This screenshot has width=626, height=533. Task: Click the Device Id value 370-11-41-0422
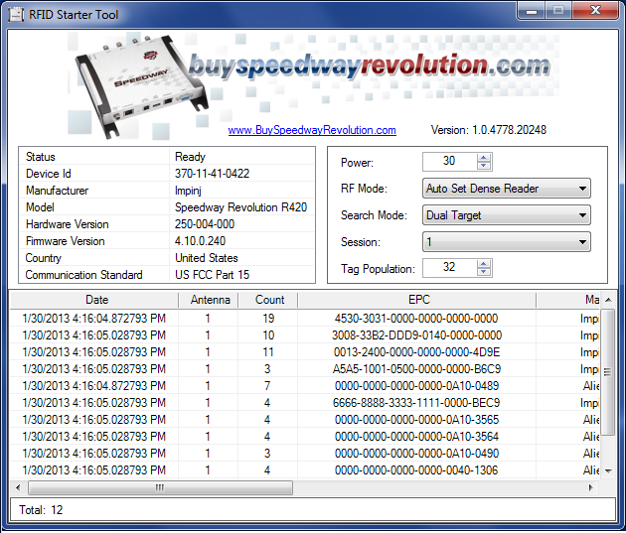click(x=212, y=174)
